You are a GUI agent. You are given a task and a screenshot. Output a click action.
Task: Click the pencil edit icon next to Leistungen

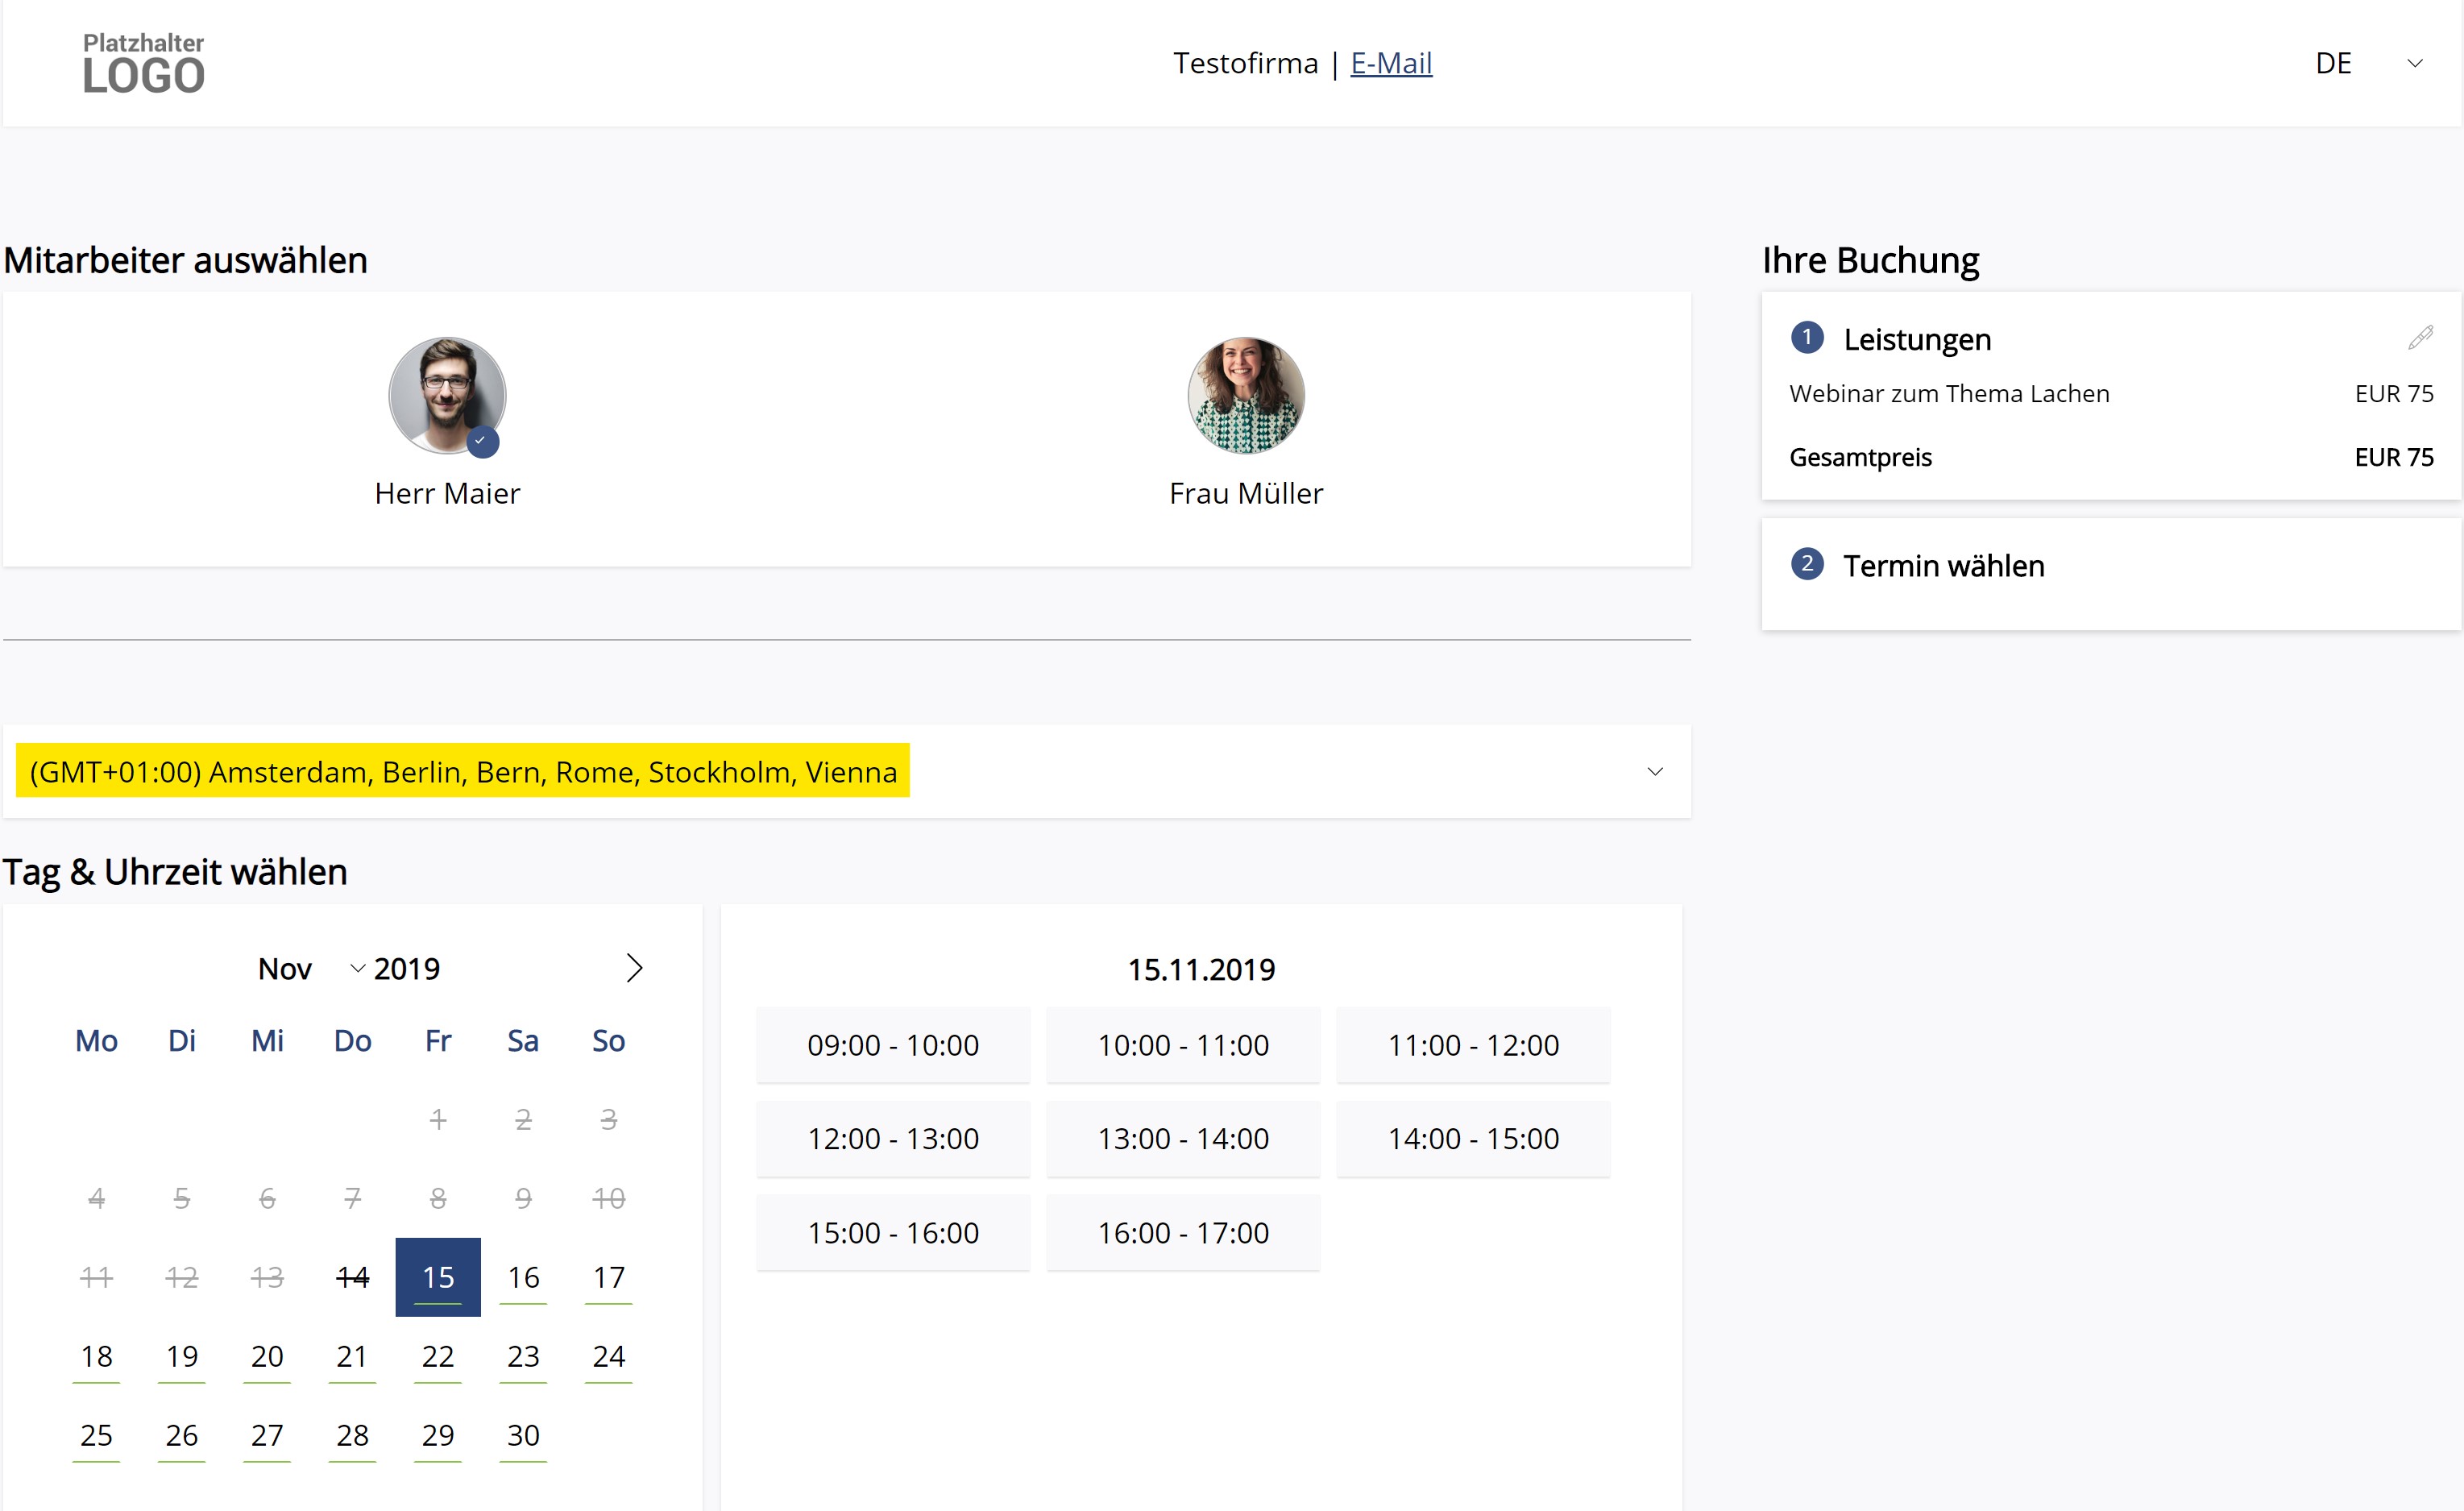pyautogui.click(x=2420, y=338)
